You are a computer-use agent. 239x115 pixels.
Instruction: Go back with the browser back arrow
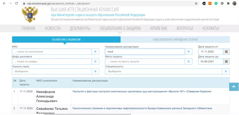(x=4, y=3)
